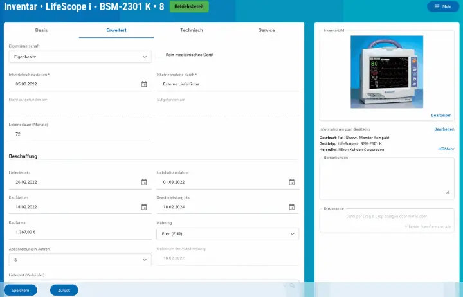Click the Kaufpreis input field
Screen dimensions: 463x297
pyautogui.click(x=80, y=232)
